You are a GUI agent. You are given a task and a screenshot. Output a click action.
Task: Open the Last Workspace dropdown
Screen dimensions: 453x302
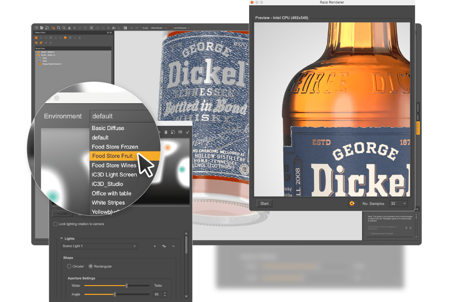coord(181,28)
